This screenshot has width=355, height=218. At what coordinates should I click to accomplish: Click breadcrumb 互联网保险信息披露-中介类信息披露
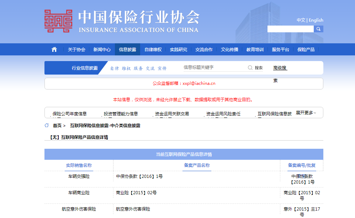(105, 126)
